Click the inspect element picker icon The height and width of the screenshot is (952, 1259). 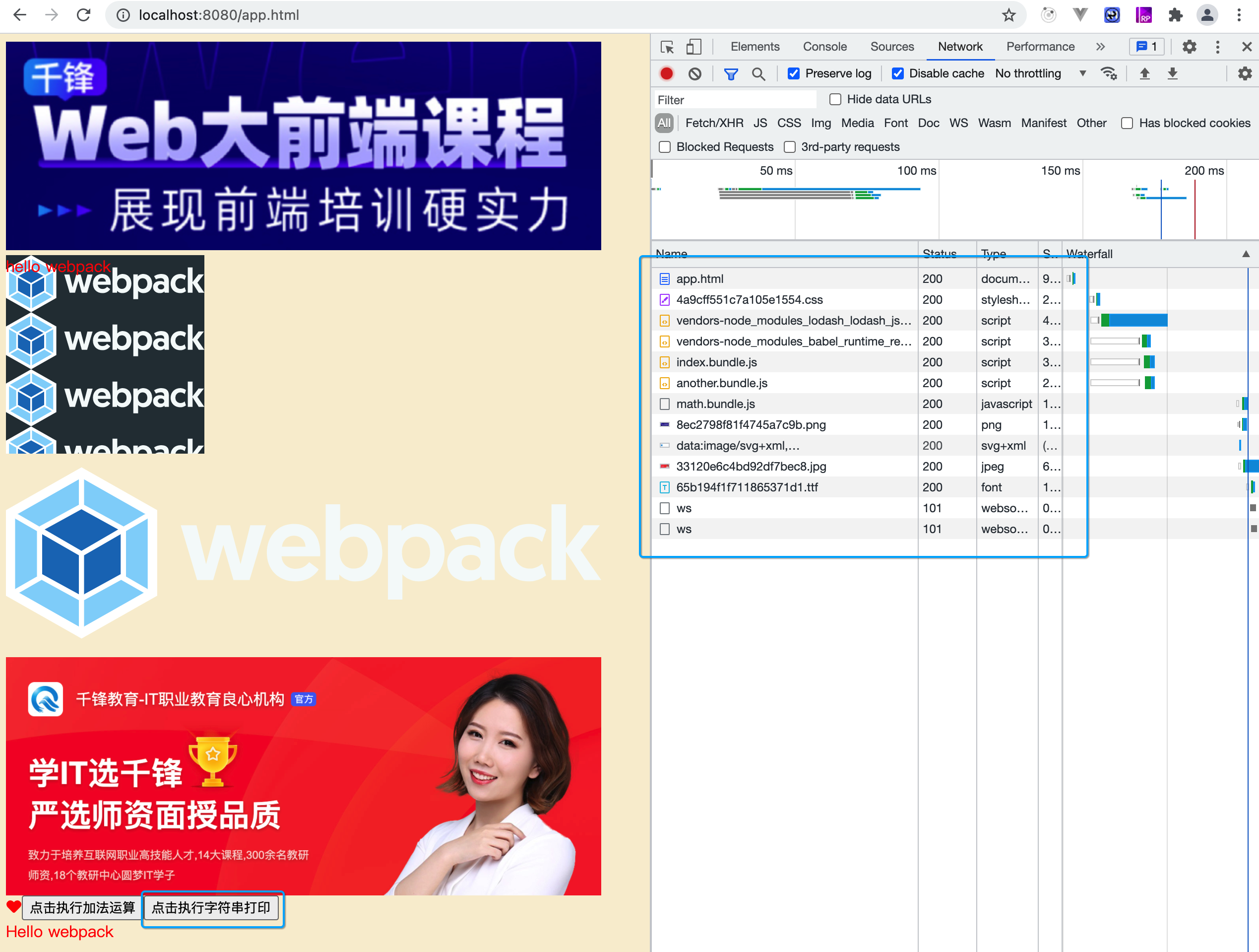(667, 47)
